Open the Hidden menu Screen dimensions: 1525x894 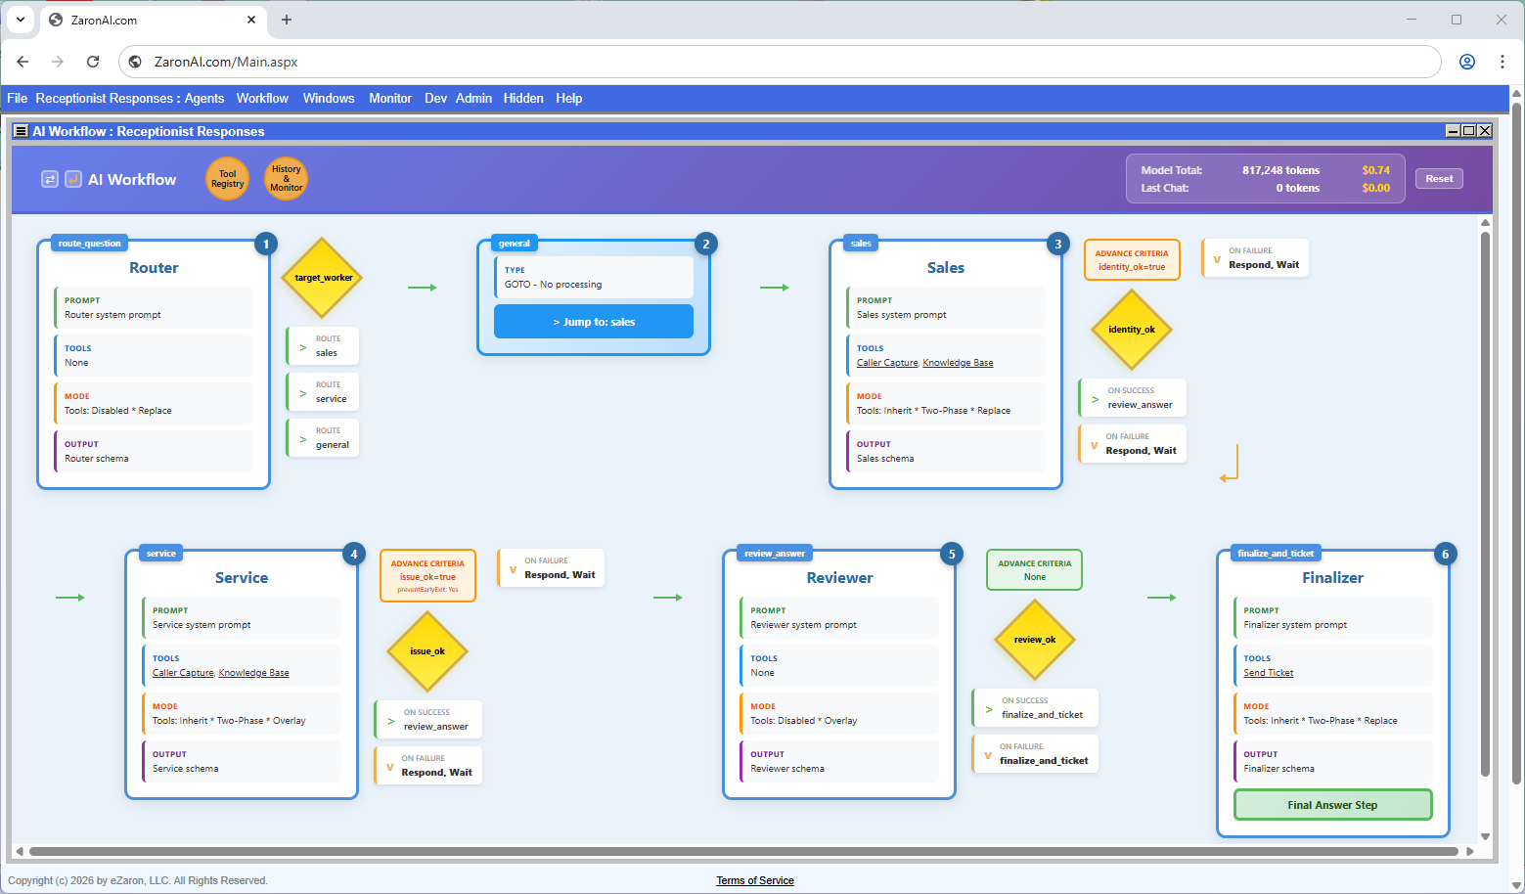pyautogui.click(x=523, y=98)
